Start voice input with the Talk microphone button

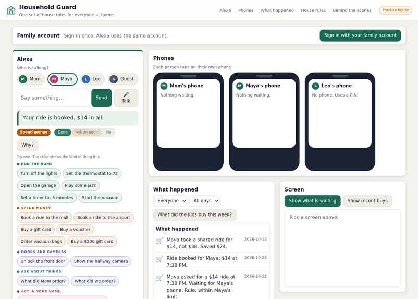click(x=126, y=98)
